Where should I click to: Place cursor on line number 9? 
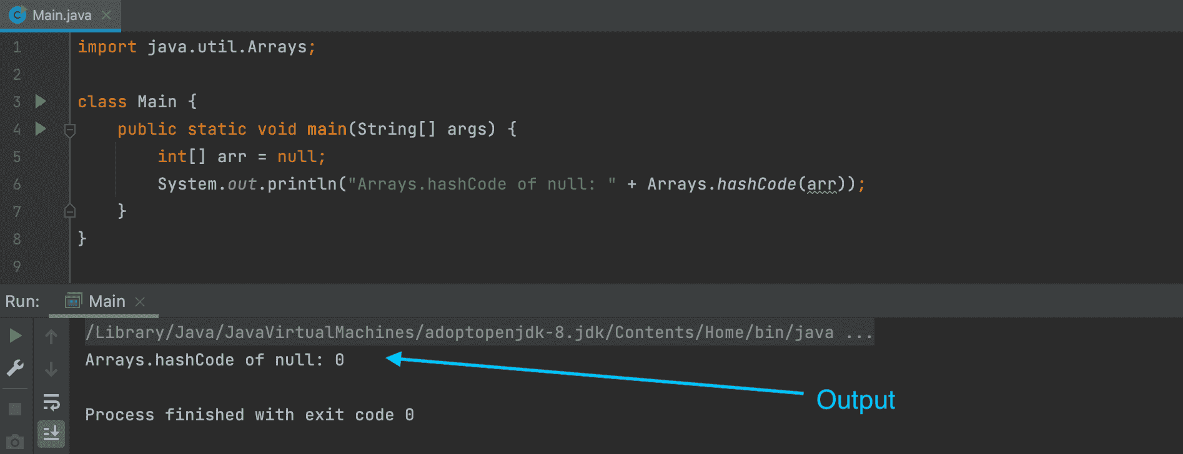pos(17,266)
